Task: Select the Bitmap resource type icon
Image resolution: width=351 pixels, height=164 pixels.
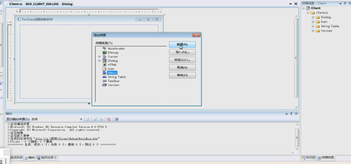Action: tap(104, 53)
